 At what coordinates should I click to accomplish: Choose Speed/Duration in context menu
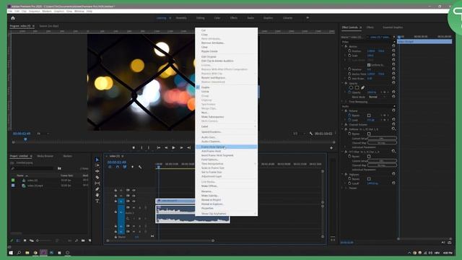pos(226,131)
